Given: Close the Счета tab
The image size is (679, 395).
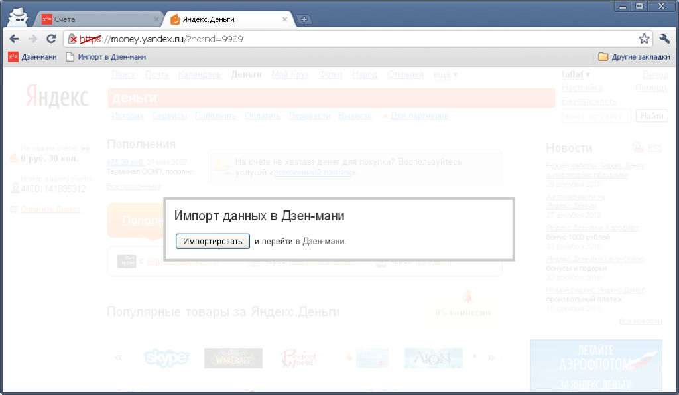Looking at the screenshot, I should point(156,19).
